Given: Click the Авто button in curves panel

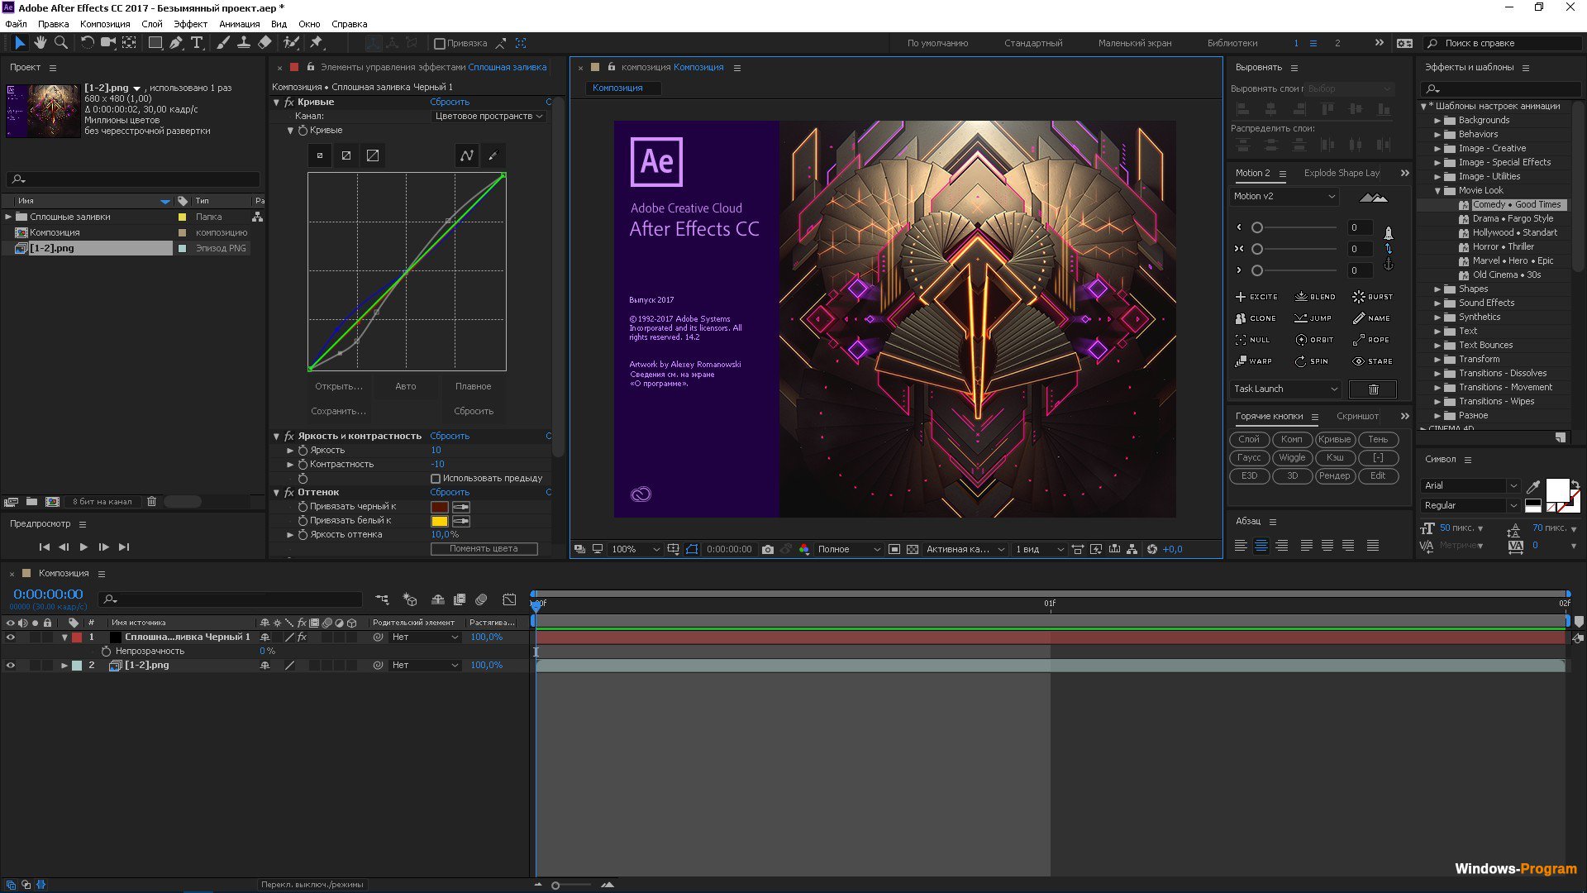Looking at the screenshot, I should (x=406, y=386).
